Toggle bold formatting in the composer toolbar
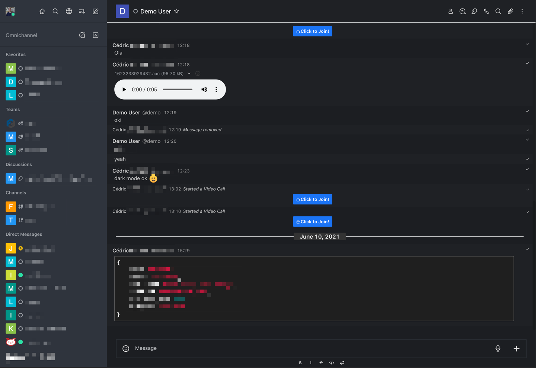Screen dimensions: 536x368 [300, 362]
